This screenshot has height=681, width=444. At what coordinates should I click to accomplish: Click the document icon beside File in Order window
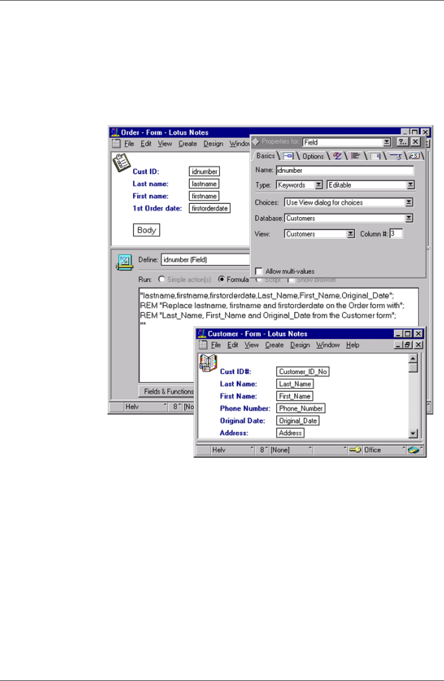pyautogui.click(x=116, y=144)
